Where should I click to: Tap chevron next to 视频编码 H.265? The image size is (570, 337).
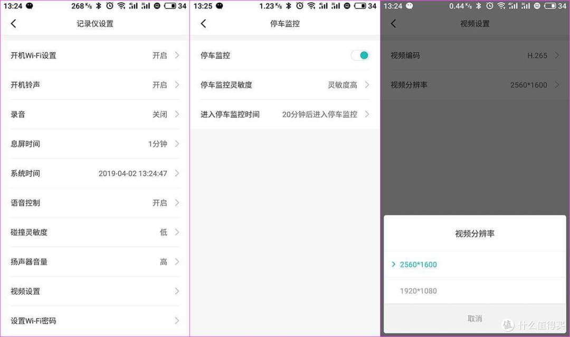(557, 55)
